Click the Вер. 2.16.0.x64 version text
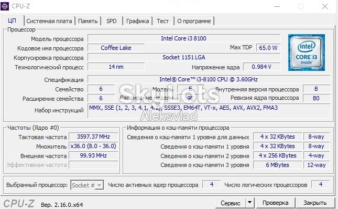 [x=62, y=205]
